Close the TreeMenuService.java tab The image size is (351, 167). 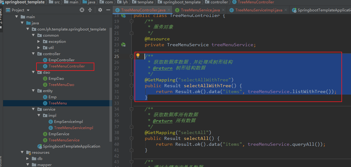click(x=223, y=10)
